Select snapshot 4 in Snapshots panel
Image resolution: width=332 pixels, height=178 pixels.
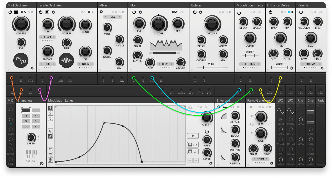[x=36, y=116]
